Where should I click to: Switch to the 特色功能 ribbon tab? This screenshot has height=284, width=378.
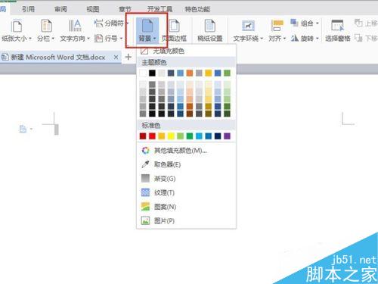[x=197, y=9]
